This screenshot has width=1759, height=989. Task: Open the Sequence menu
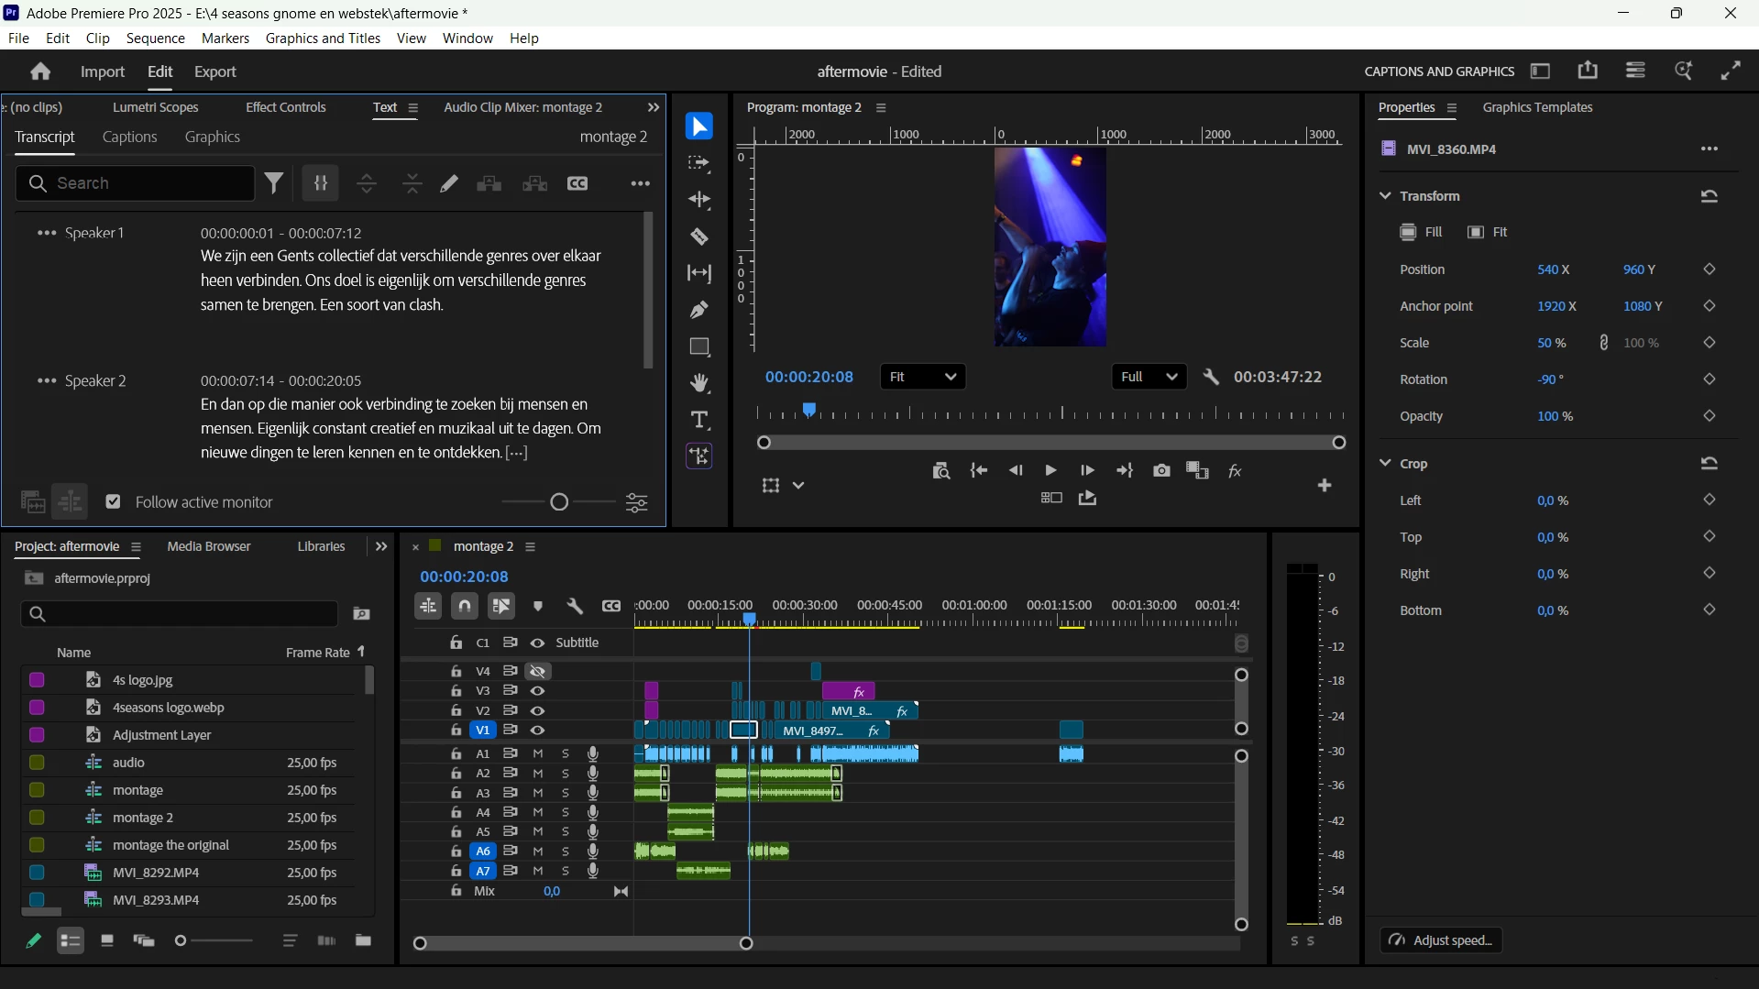tap(156, 38)
